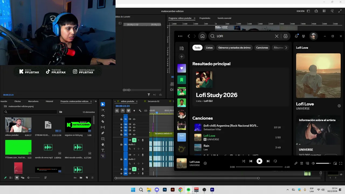Open Spotify Browse icon in search bar
This screenshot has width=345, height=194.
pos(285,36)
